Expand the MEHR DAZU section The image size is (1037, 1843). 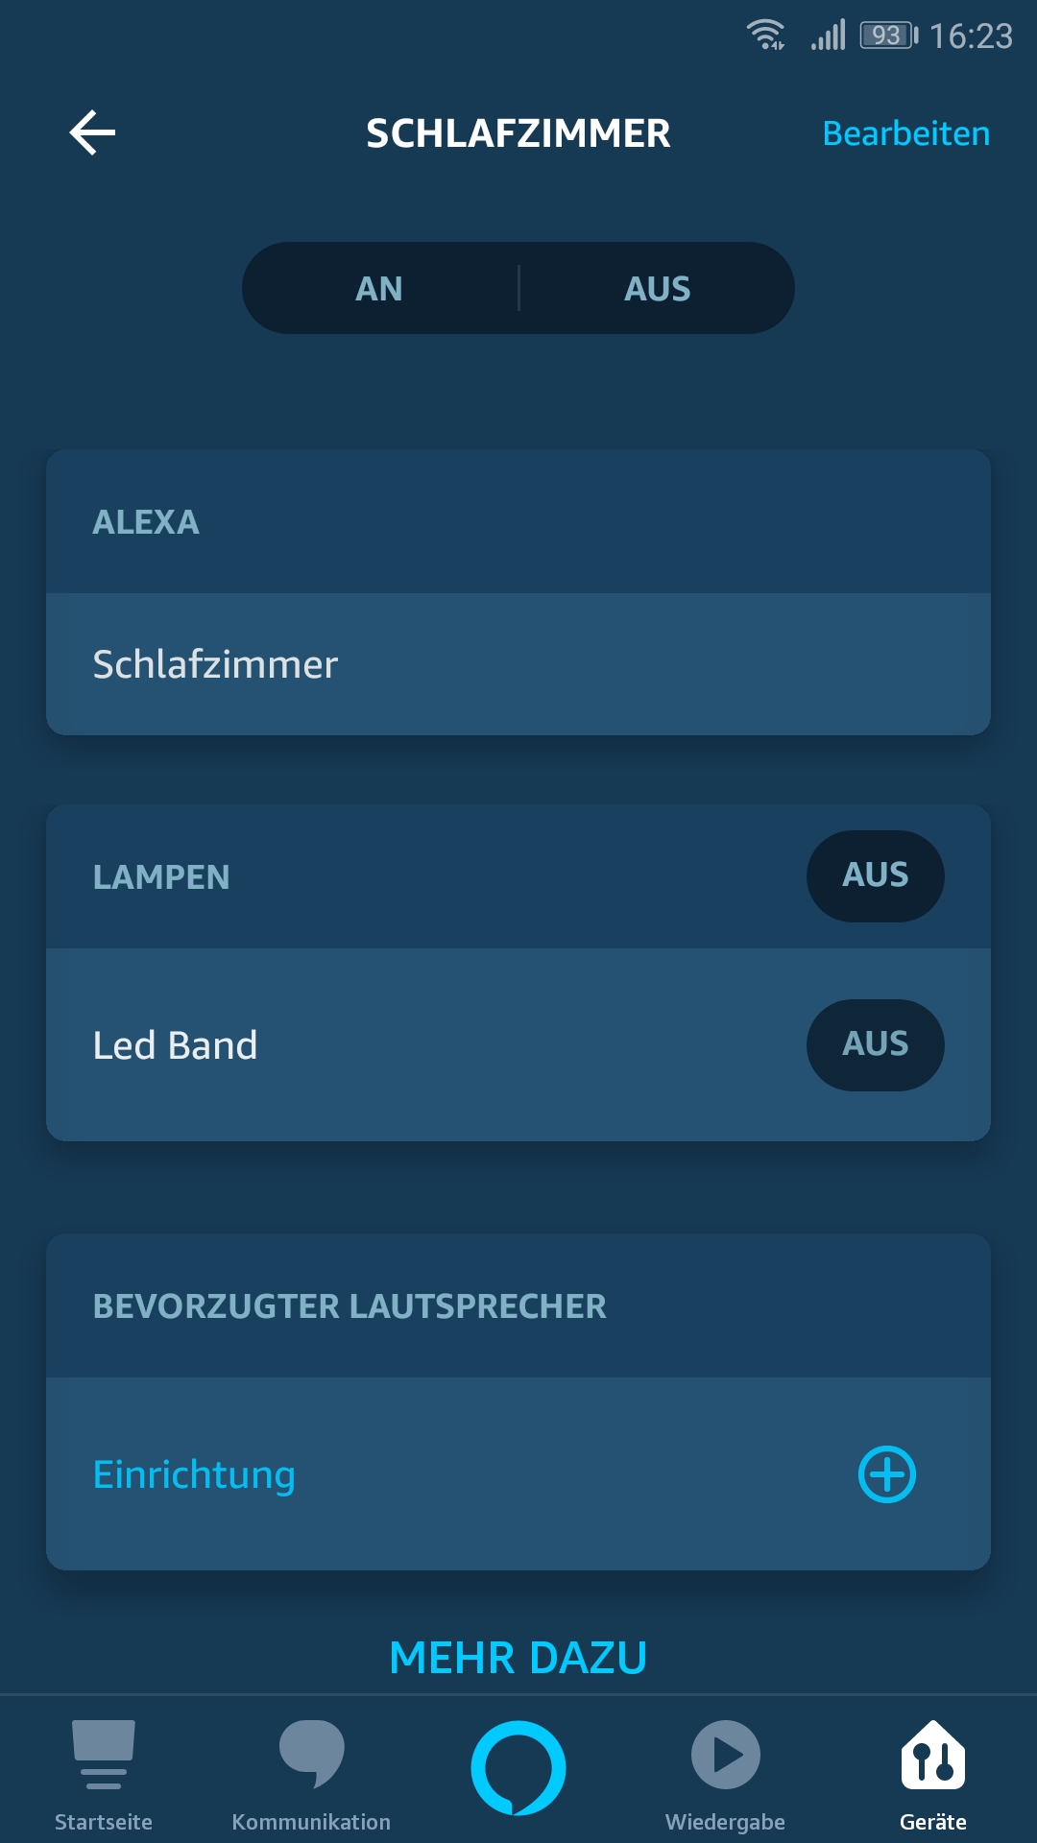click(x=518, y=1658)
